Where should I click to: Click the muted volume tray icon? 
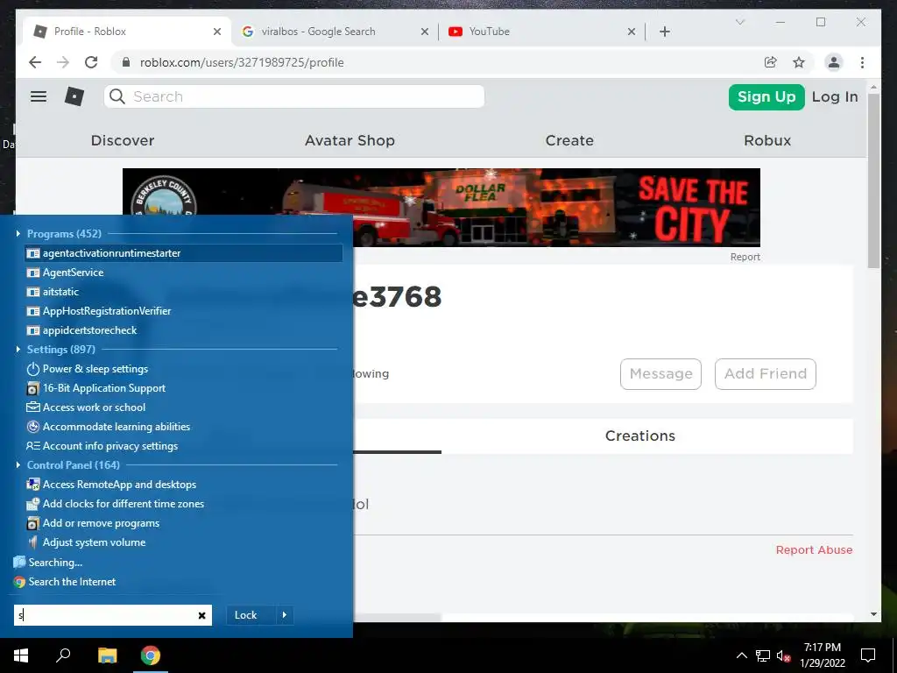[784, 655]
